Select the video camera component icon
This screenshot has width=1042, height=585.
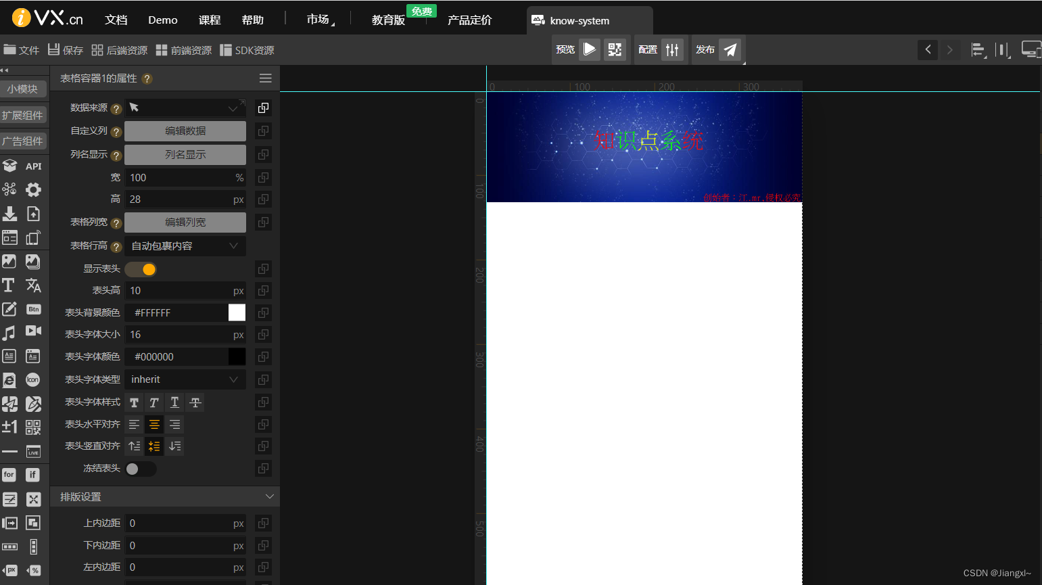click(x=33, y=331)
